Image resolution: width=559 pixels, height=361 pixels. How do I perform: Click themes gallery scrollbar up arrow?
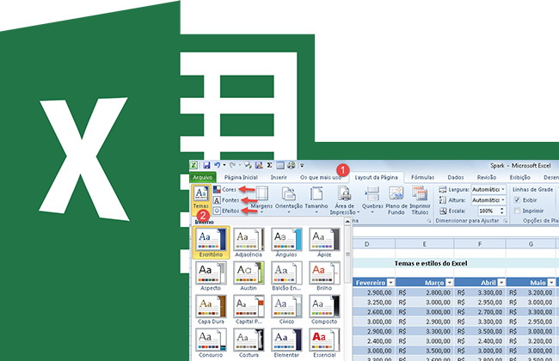(x=347, y=222)
